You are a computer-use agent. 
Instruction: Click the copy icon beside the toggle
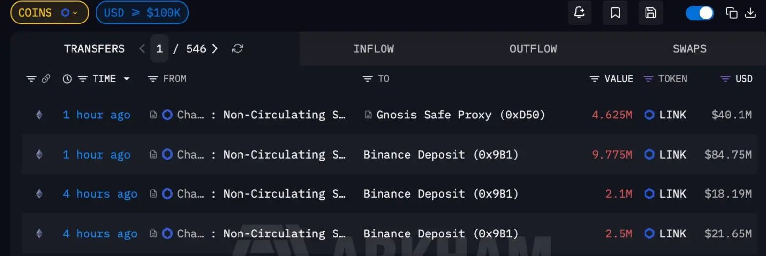coord(731,13)
